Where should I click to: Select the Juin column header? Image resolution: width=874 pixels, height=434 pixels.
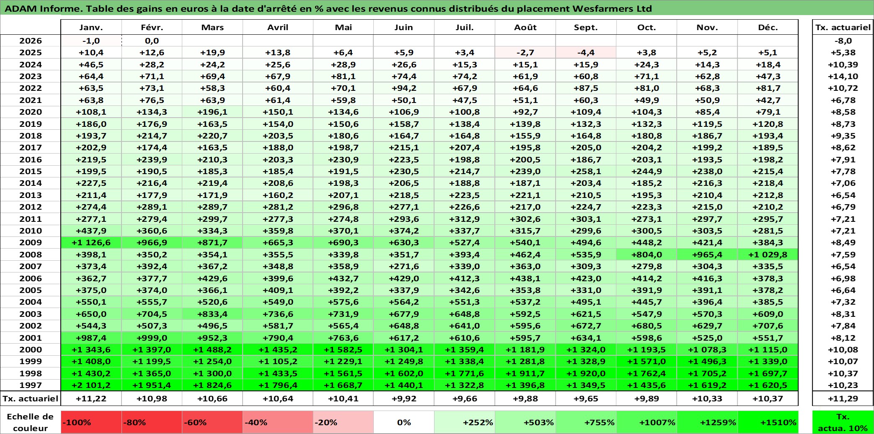404,27
